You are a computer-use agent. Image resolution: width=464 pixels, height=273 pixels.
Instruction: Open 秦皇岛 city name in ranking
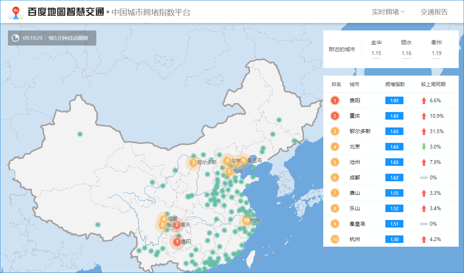pos(358,224)
